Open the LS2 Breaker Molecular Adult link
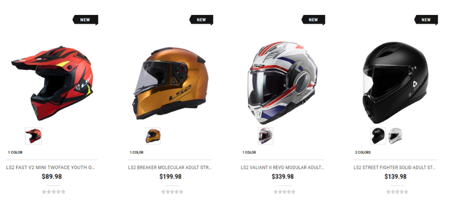This screenshot has height=204, width=451. click(170, 167)
